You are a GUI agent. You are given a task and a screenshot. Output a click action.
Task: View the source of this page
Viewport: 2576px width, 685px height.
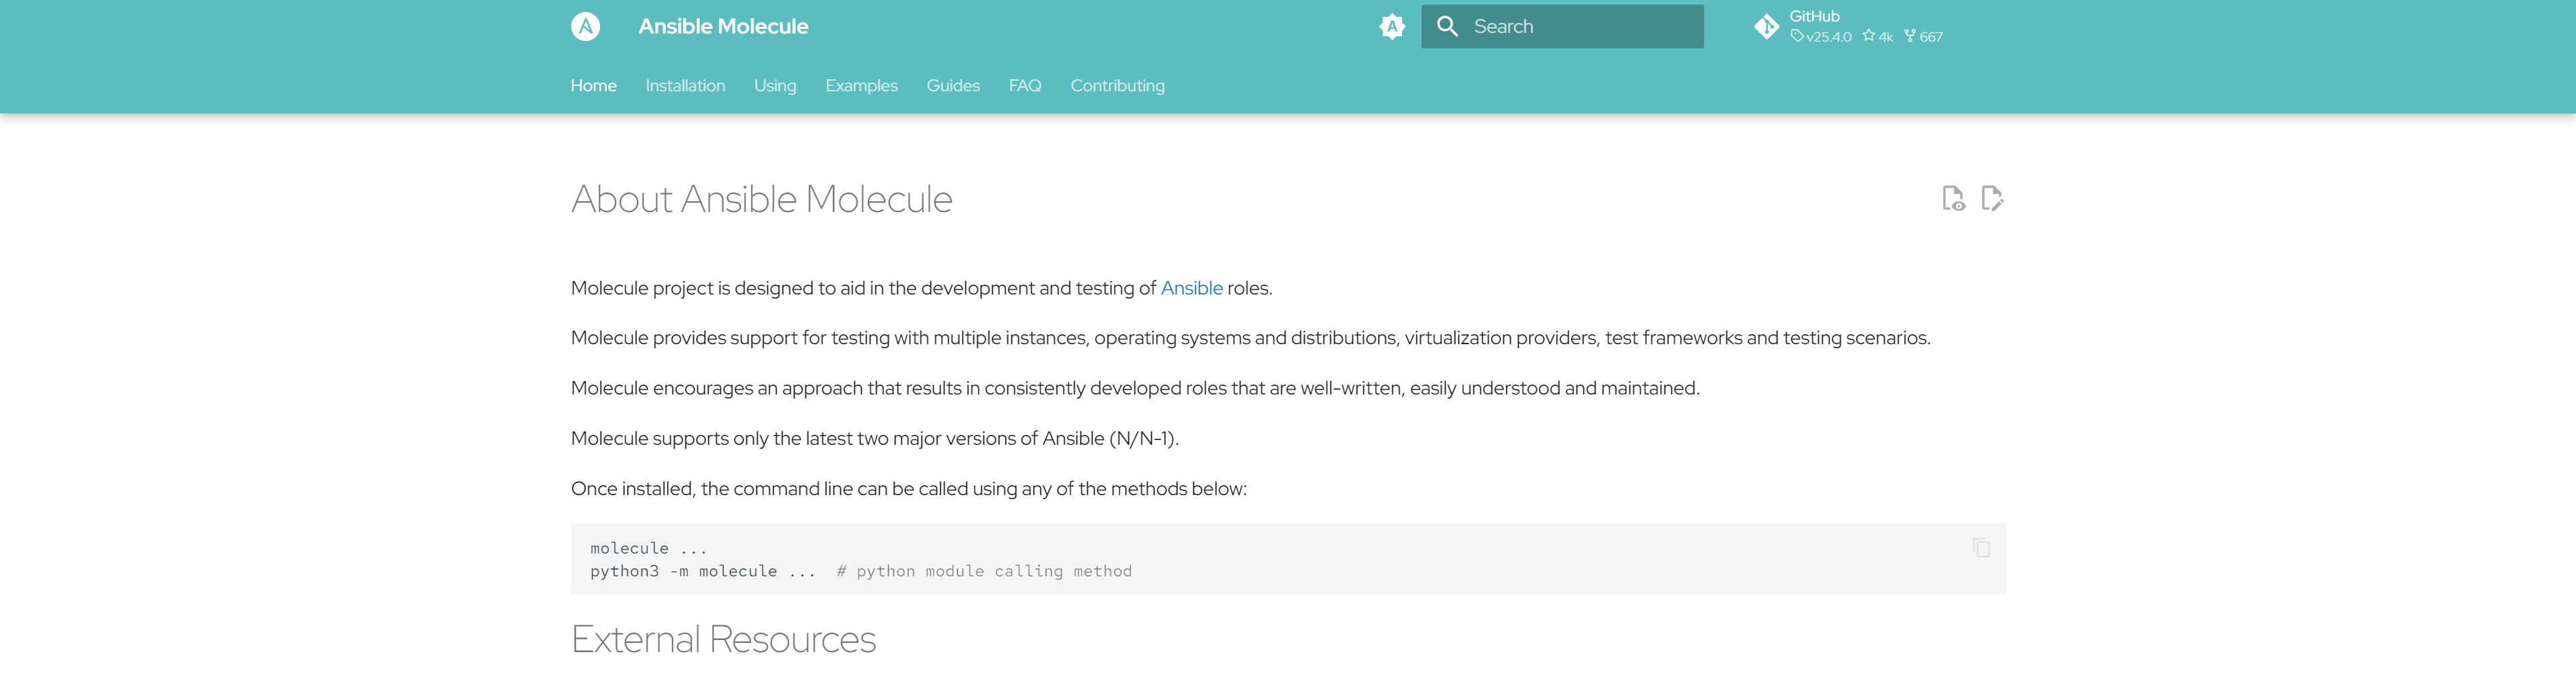[x=1952, y=199]
